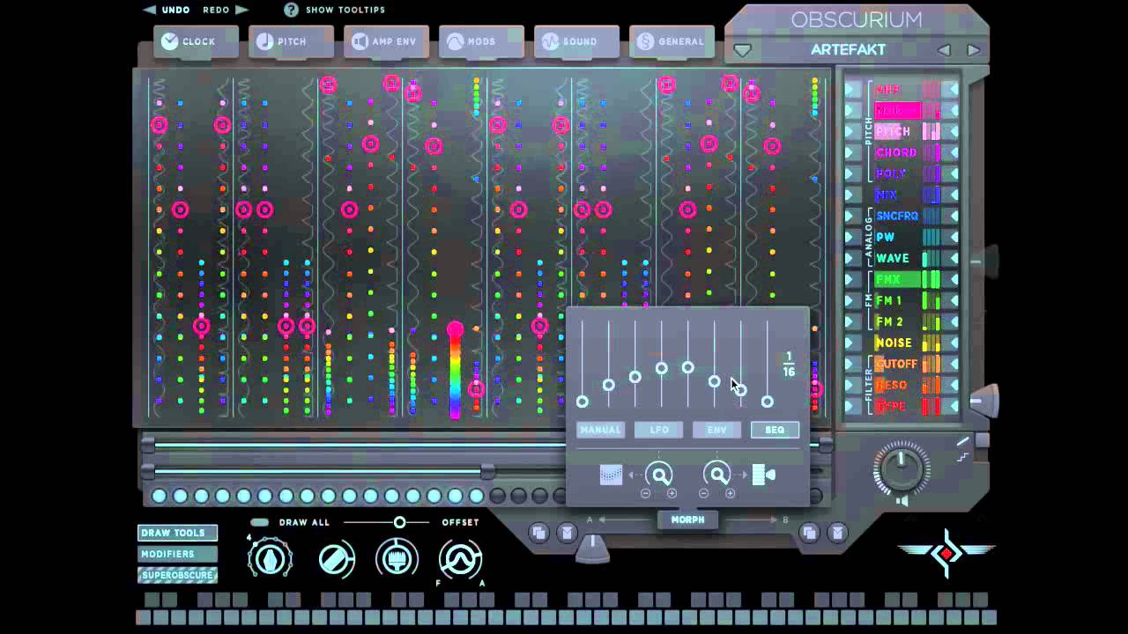Select the ARP parameter row
Image resolution: width=1128 pixels, height=634 pixels.
coord(897,89)
